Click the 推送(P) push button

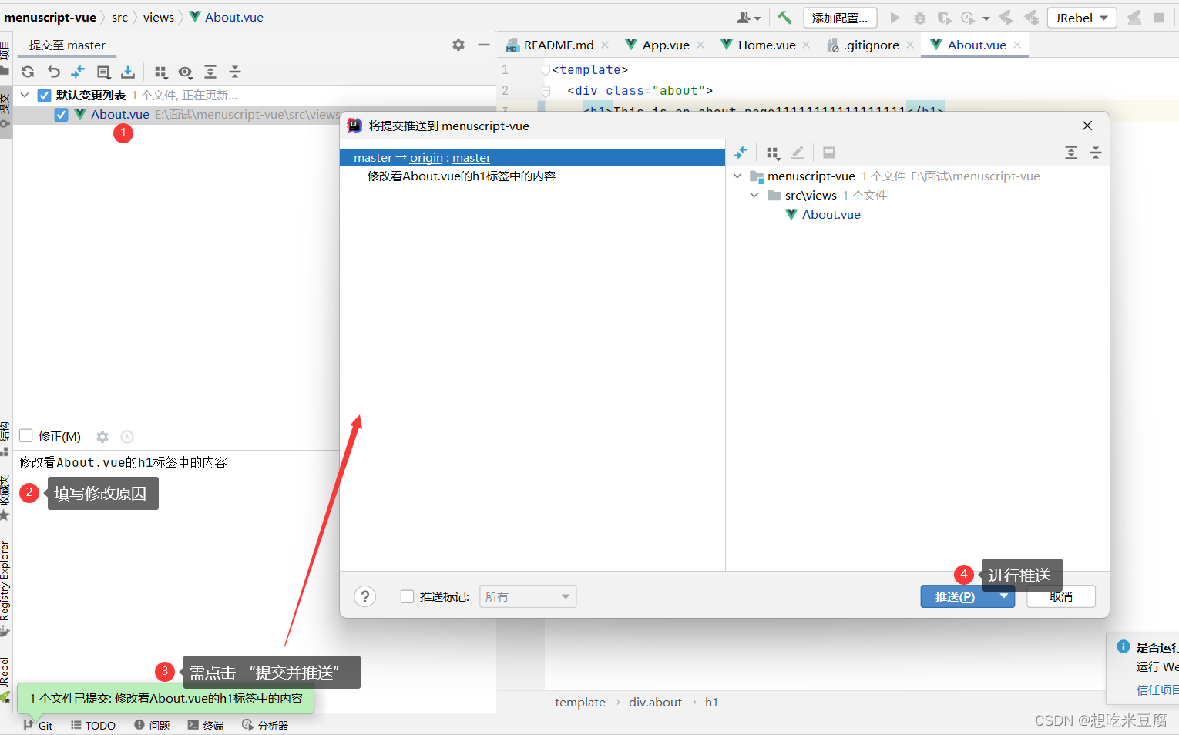tap(956, 596)
